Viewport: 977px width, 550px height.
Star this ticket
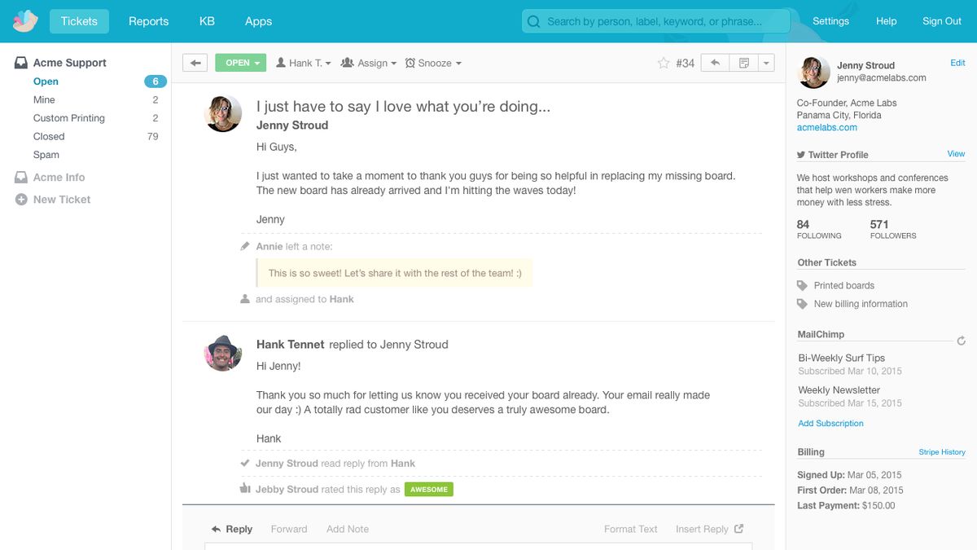(664, 62)
